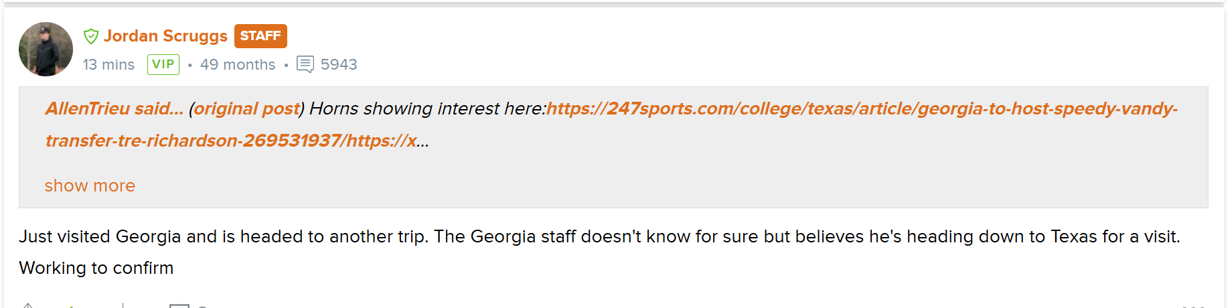
Task: Expand the quote with show more
Action: (x=90, y=185)
